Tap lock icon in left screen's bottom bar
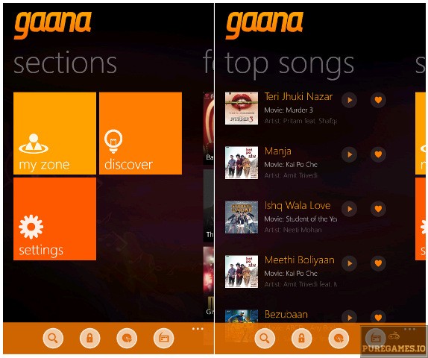Screen dimensions: 428x358 point(89,338)
